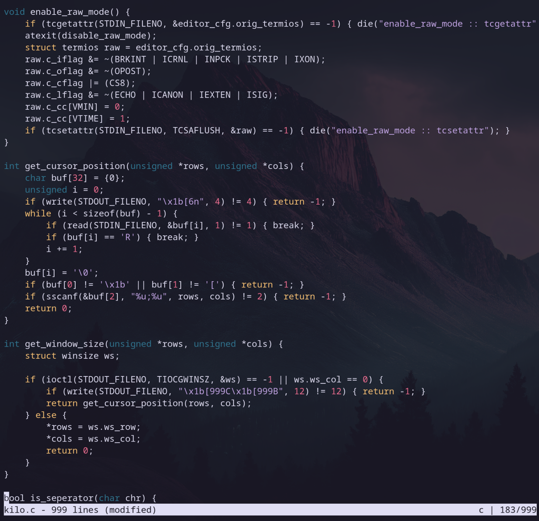Click the "while (i < sizeof(buf) - 1)" line

click(x=101, y=214)
